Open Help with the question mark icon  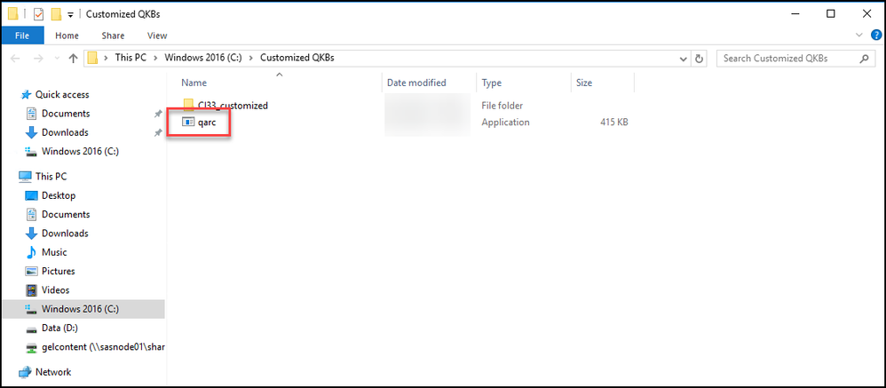point(876,36)
